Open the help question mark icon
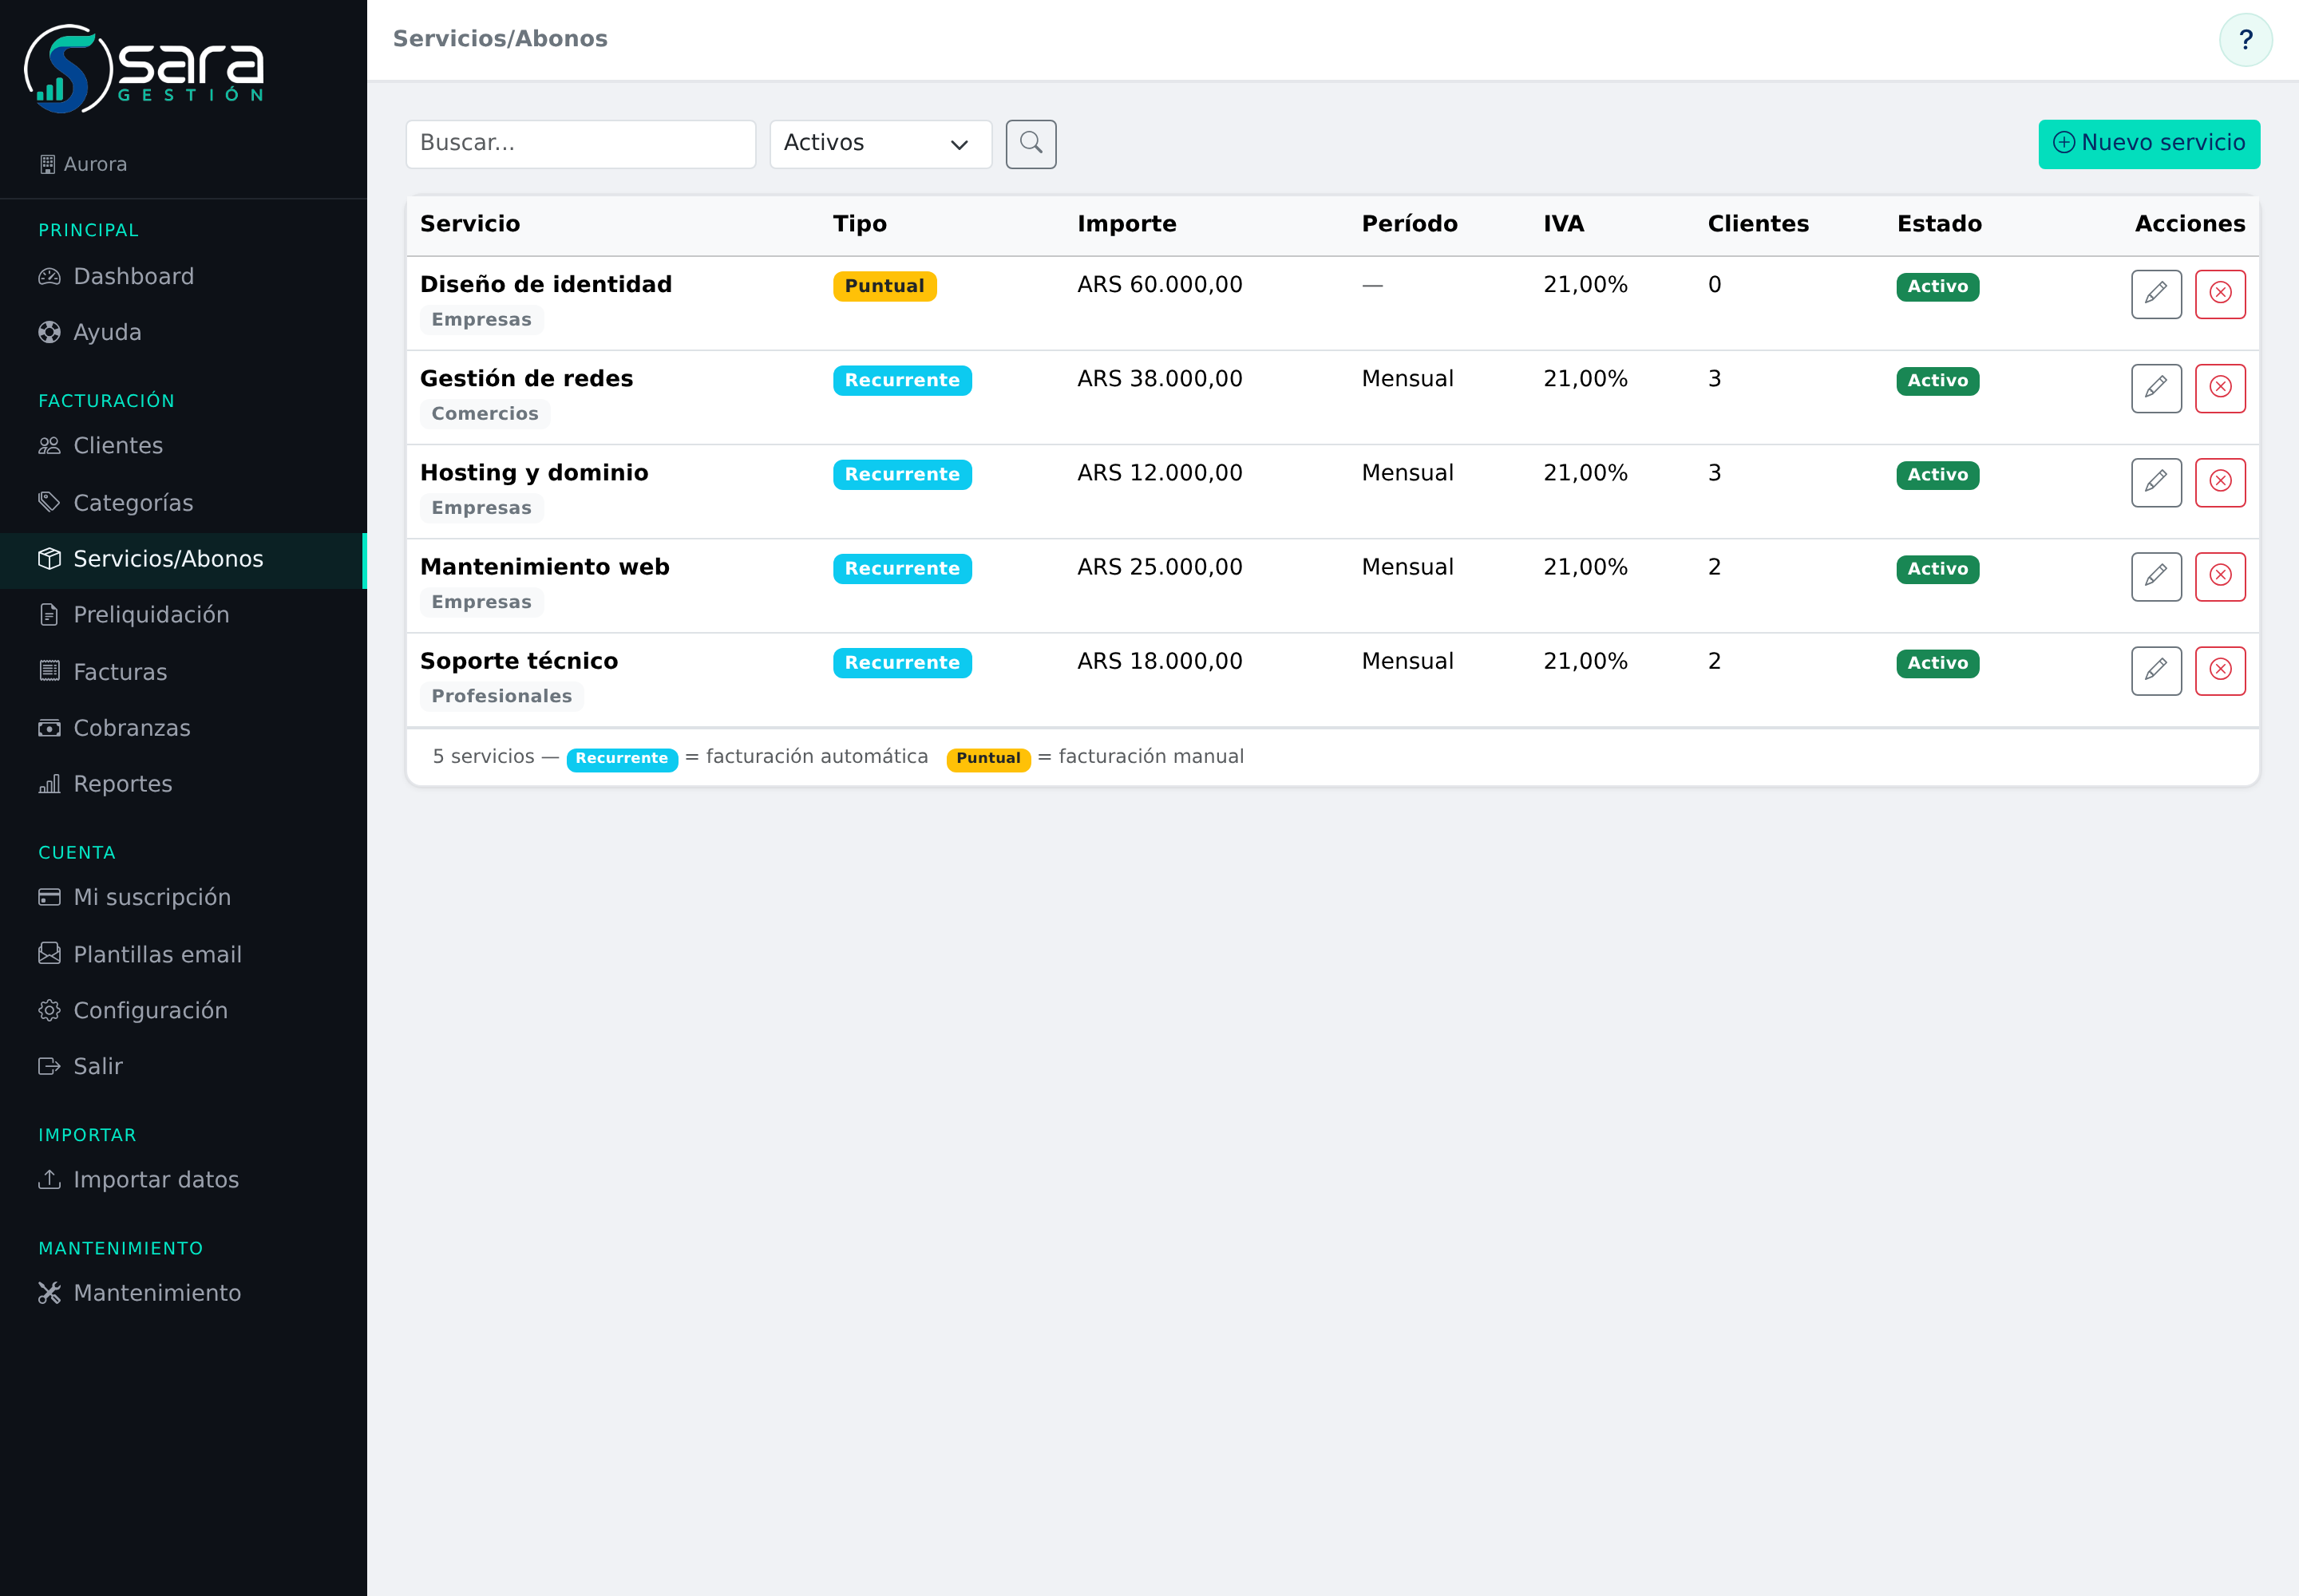 pos(2245,40)
